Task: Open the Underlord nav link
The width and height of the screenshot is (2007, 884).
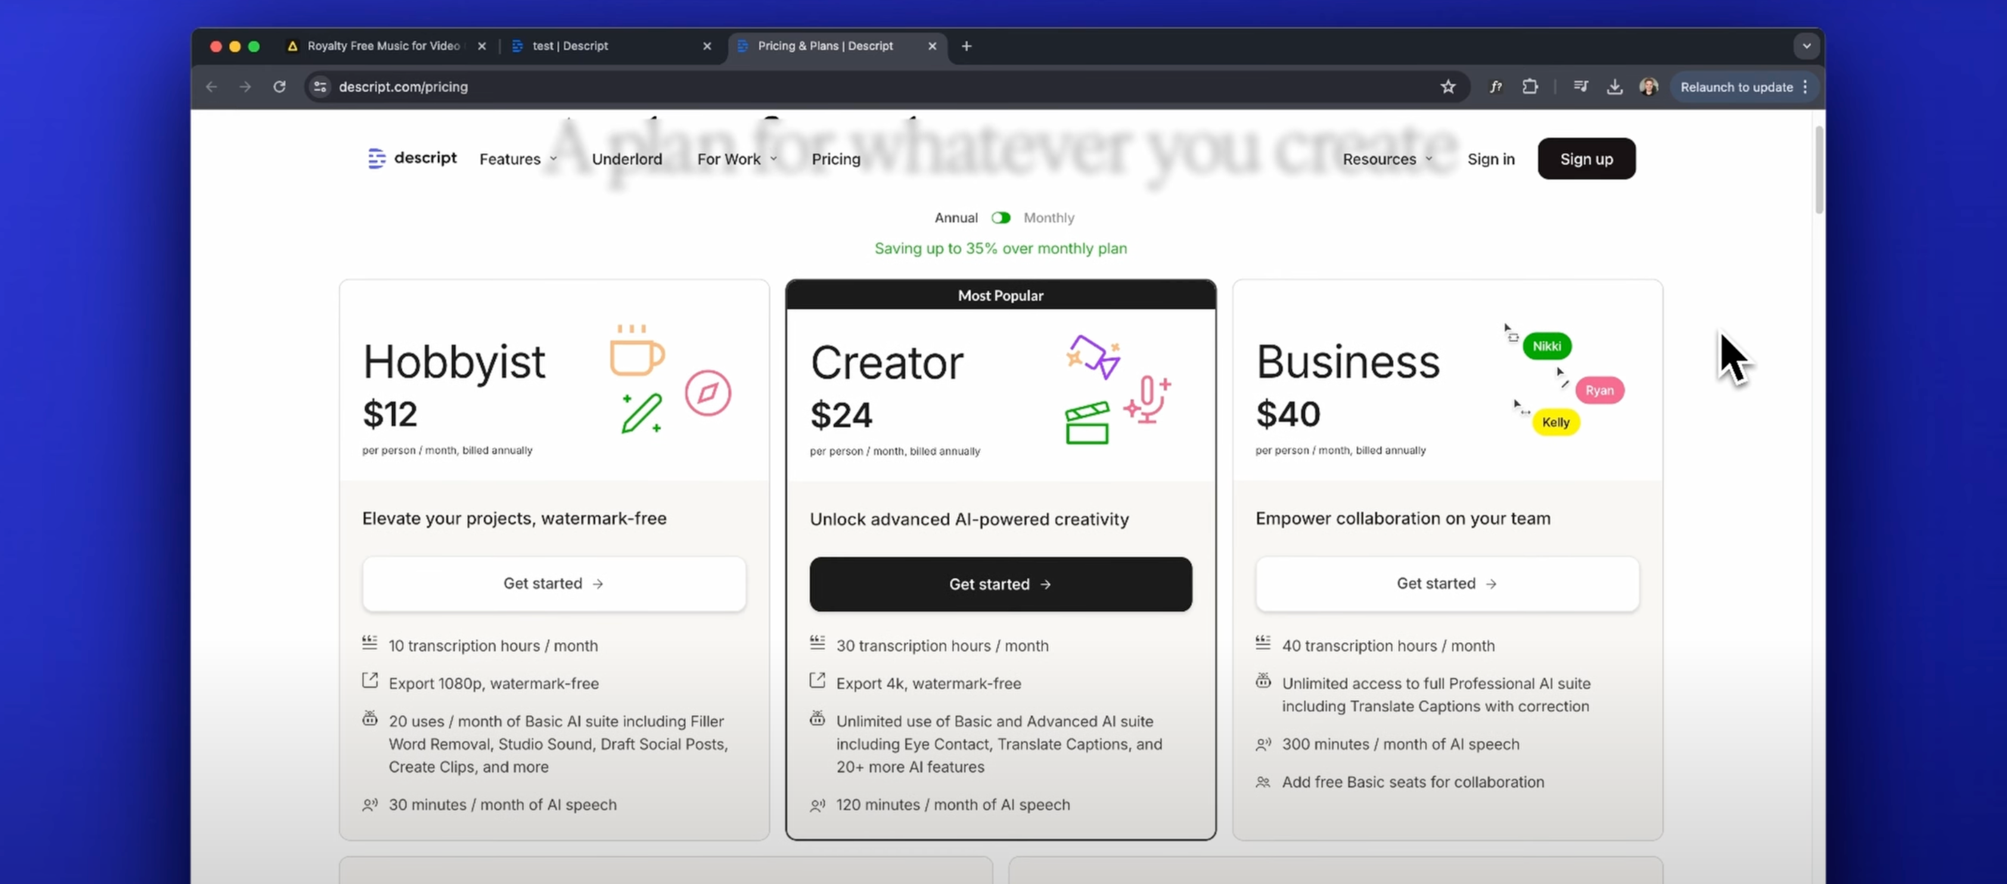Action: click(626, 159)
